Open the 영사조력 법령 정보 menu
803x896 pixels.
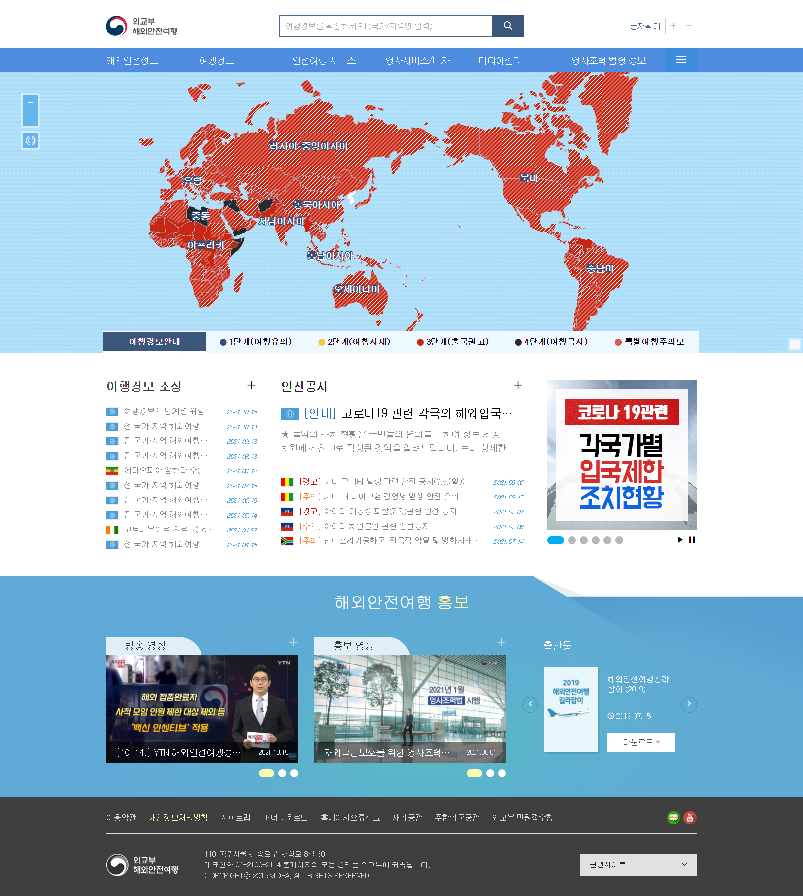(609, 60)
